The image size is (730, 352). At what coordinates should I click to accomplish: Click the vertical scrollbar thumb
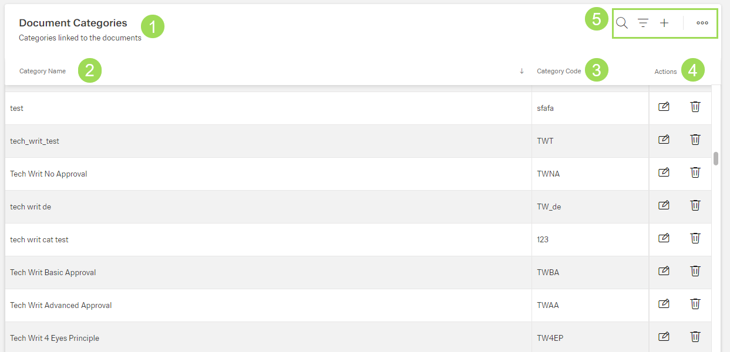(716, 158)
